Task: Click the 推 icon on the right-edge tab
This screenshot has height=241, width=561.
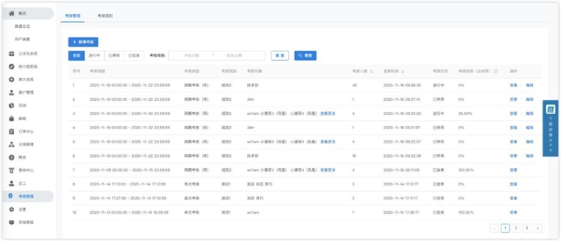Action: click(x=551, y=110)
